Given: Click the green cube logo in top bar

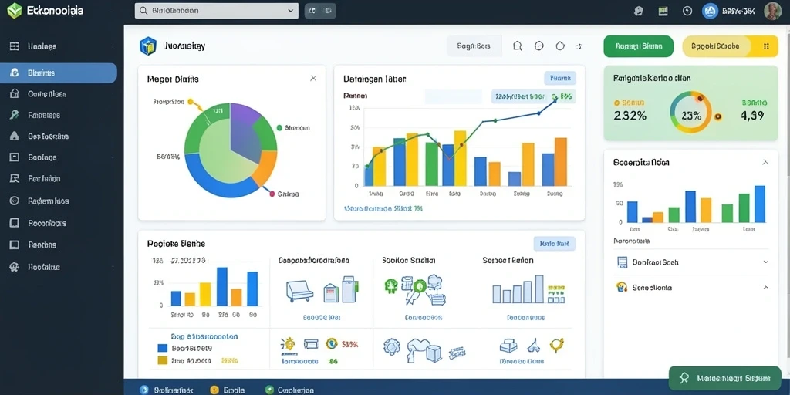Looking at the screenshot, I should click(x=14, y=10).
